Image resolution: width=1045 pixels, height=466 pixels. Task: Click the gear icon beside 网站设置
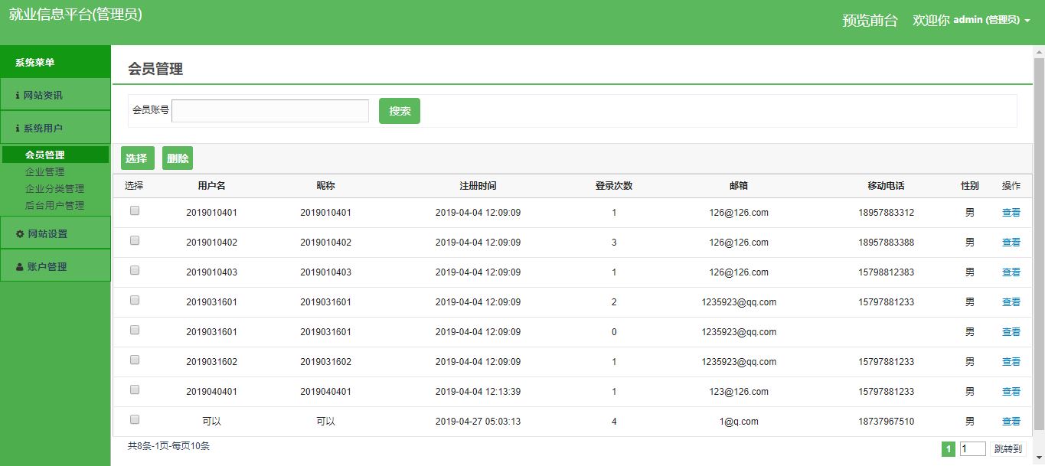(20, 234)
